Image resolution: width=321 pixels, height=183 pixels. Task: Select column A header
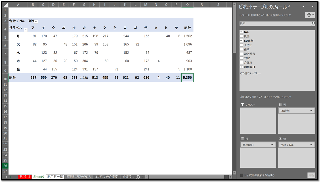pos(18,5)
